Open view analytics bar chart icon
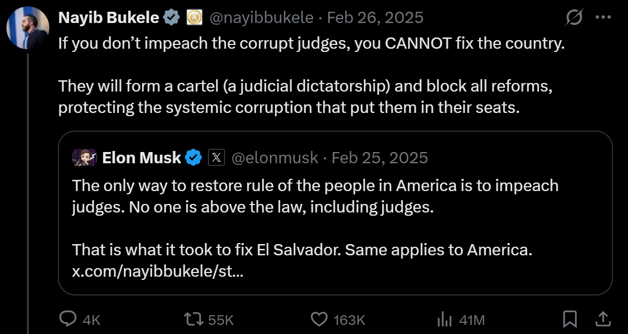 (445, 320)
